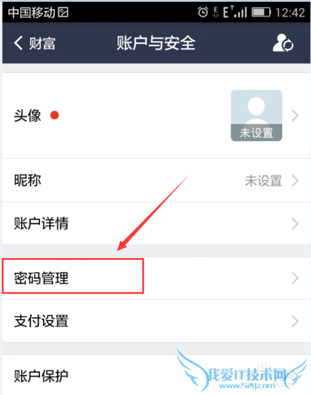Tap the 未设置 value for 昵称

(263, 180)
